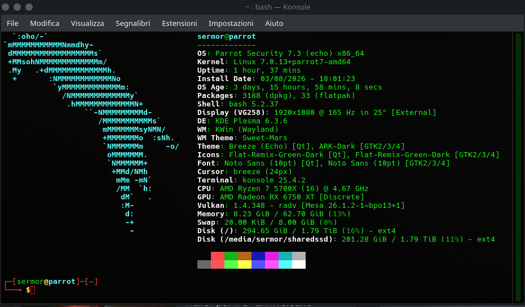Open the Aiuto menu

point(274,24)
